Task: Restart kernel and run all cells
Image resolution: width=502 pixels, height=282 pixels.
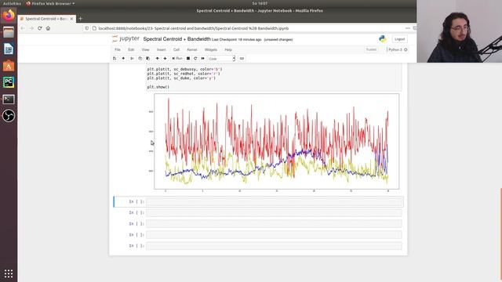Action: click(x=202, y=59)
